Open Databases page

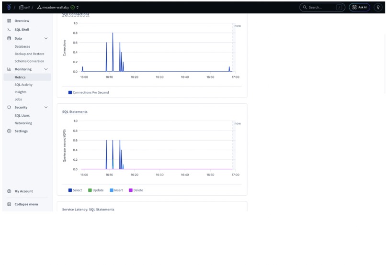point(22,46)
